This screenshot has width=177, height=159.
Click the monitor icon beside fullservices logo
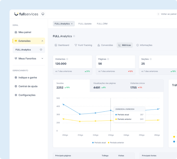pyautogui.click(x=43, y=14)
